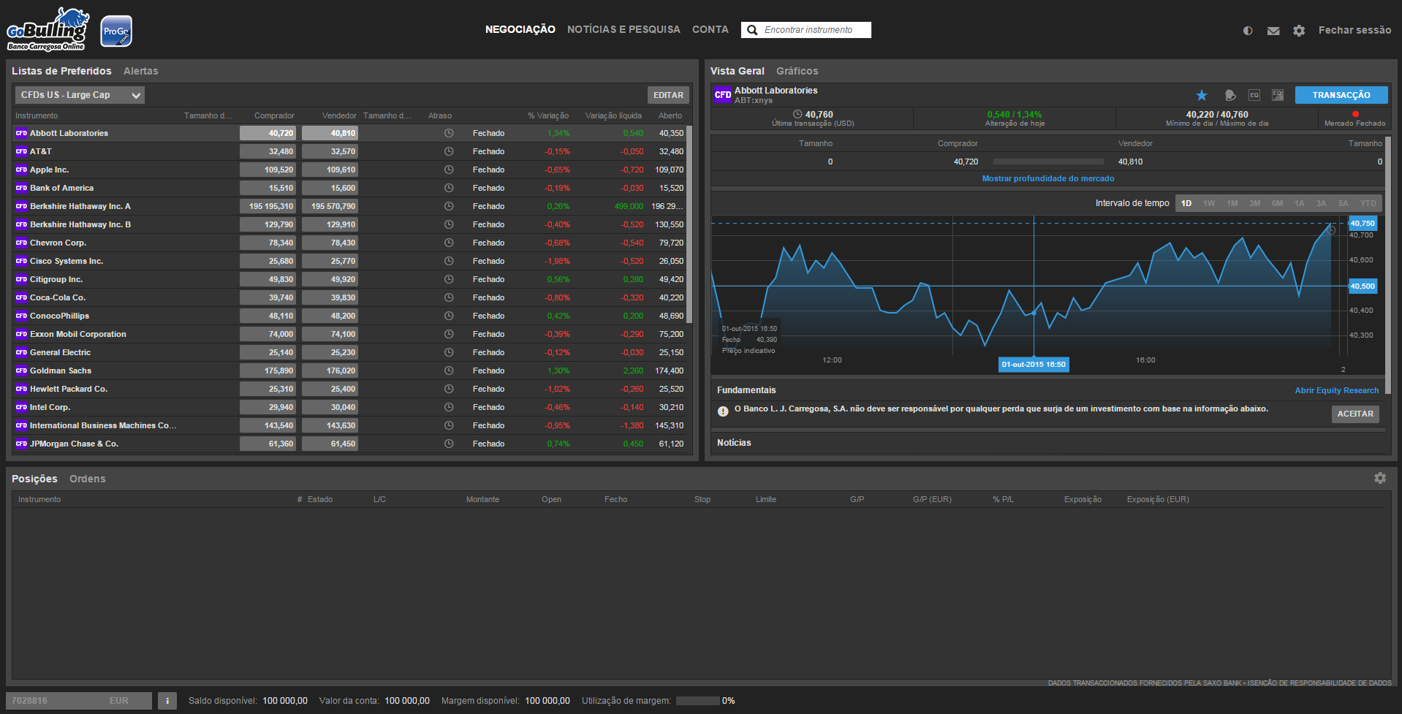The width and height of the screenshot is (1402, 714).
Task: Open the Negociação menu
Action: coord(520,30)
